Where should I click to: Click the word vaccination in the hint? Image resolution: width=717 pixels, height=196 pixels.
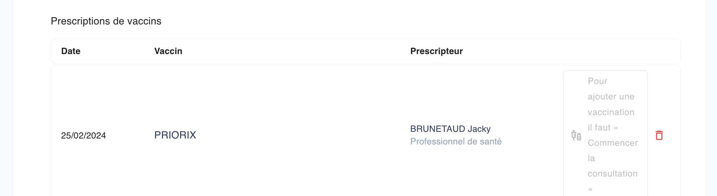tap(611, 112)
